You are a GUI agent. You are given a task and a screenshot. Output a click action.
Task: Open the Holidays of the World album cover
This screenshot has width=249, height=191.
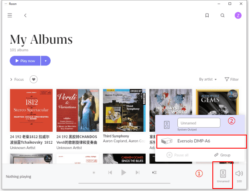(x=171, y=102)
